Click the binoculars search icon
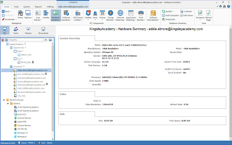The width and height of the screenshot is (232, 145). pos(224,7)
